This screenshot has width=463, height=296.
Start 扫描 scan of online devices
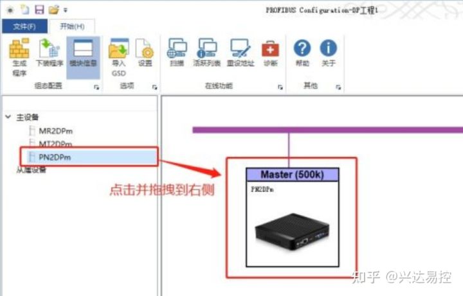tap(177, 53)
